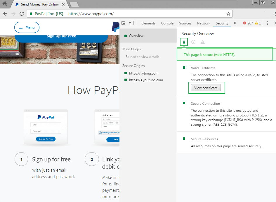The width and height of the screenshot is (276, 202).
Task: Switch to the Elements tab
Action: coord(148,23)
